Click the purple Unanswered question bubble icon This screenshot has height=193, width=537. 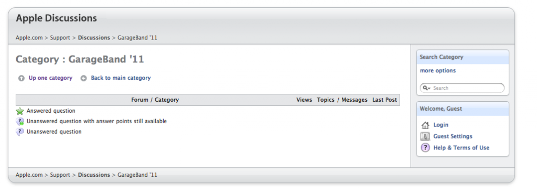(20, 132)
